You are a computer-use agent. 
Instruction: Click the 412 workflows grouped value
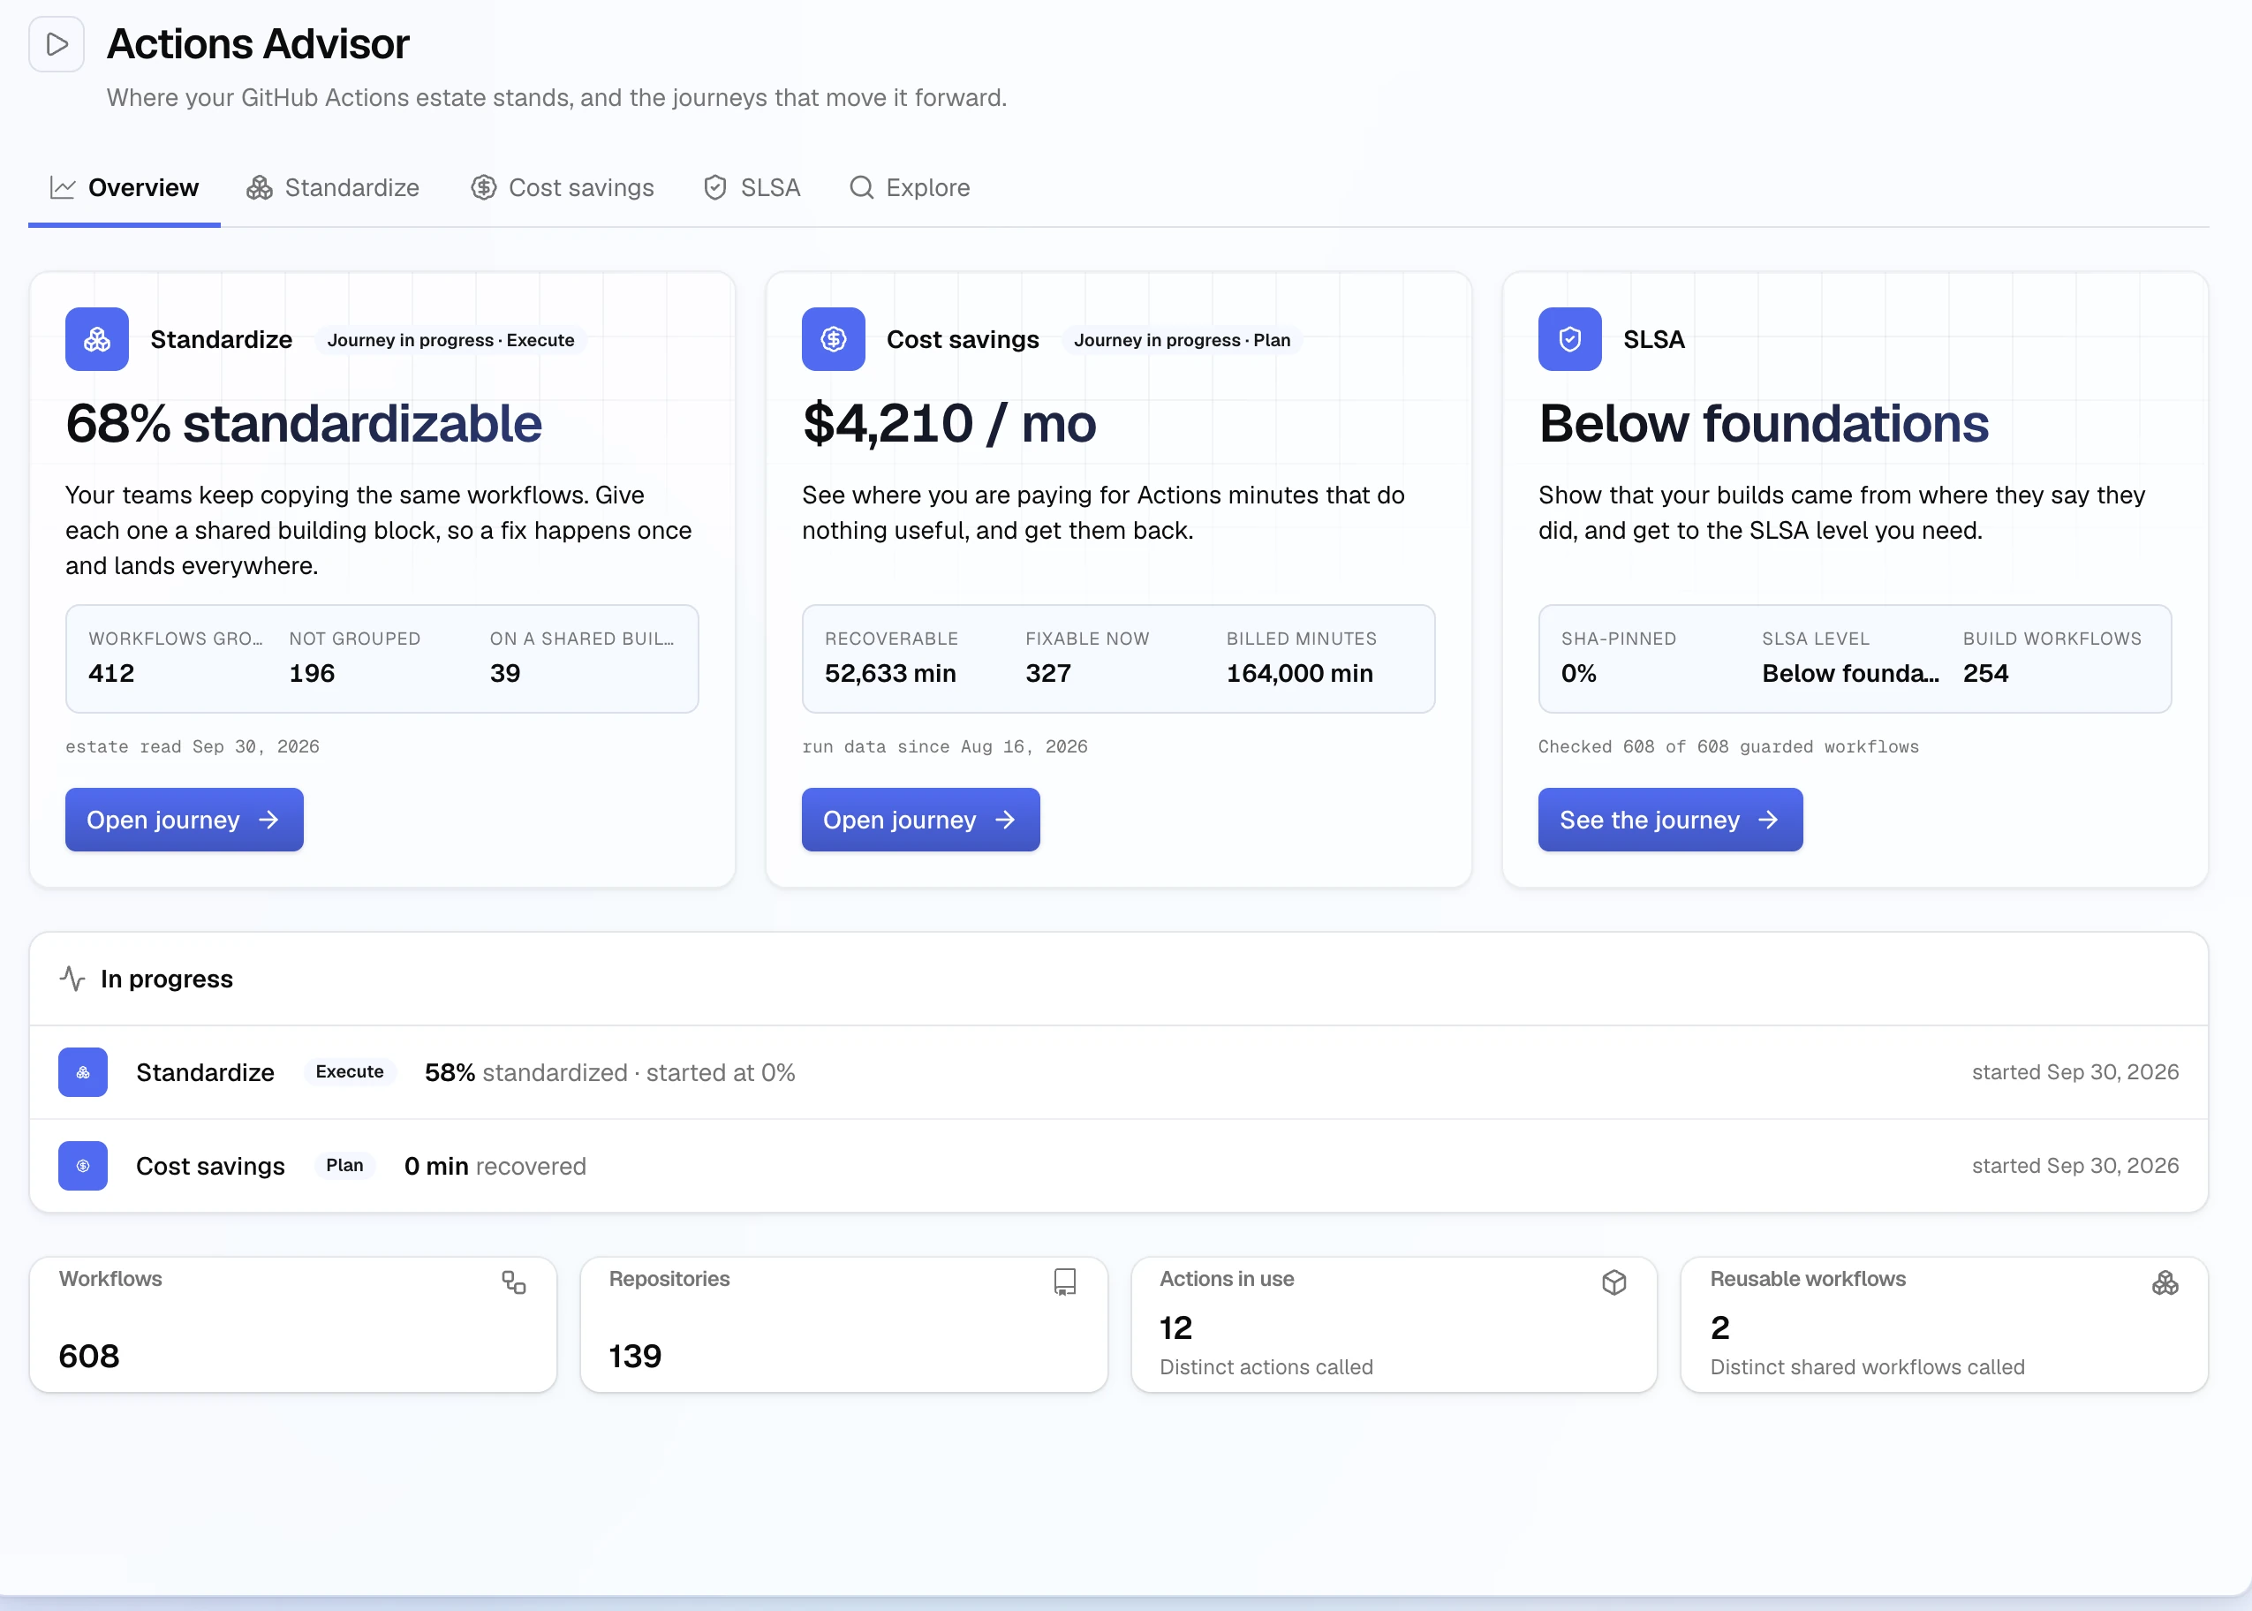click(x=111, y=674)
